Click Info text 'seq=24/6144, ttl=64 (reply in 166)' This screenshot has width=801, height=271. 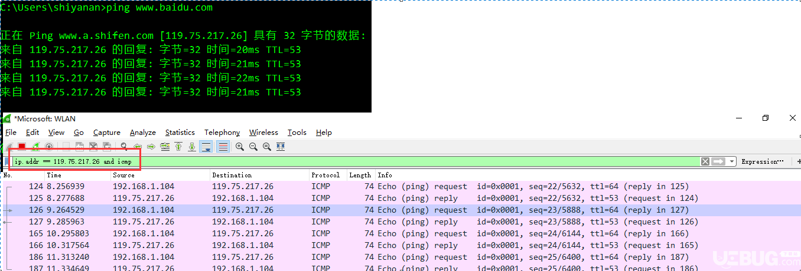pos(609,233)
